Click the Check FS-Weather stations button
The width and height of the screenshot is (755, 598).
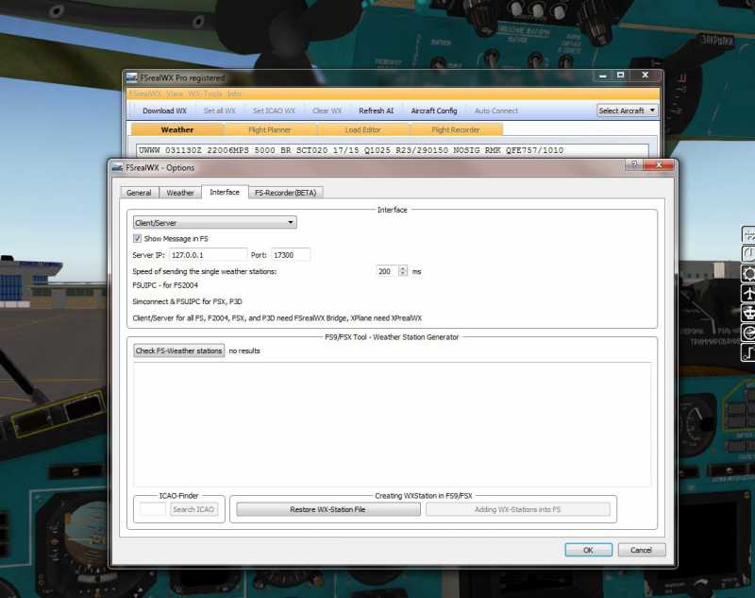coord(178,350)
